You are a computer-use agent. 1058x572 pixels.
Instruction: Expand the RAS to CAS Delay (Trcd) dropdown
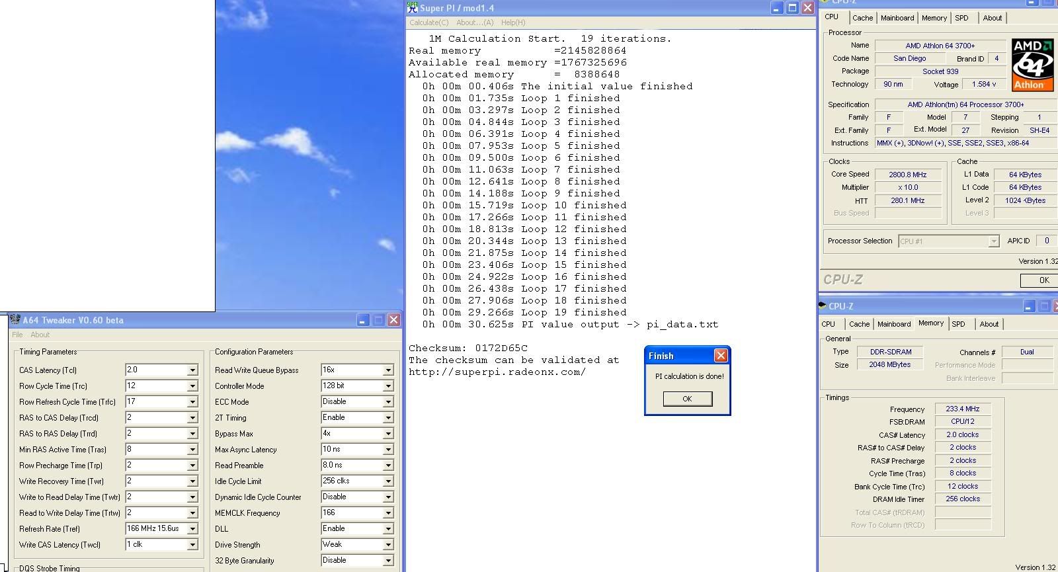pyautogui.click(x=192, y=418)
